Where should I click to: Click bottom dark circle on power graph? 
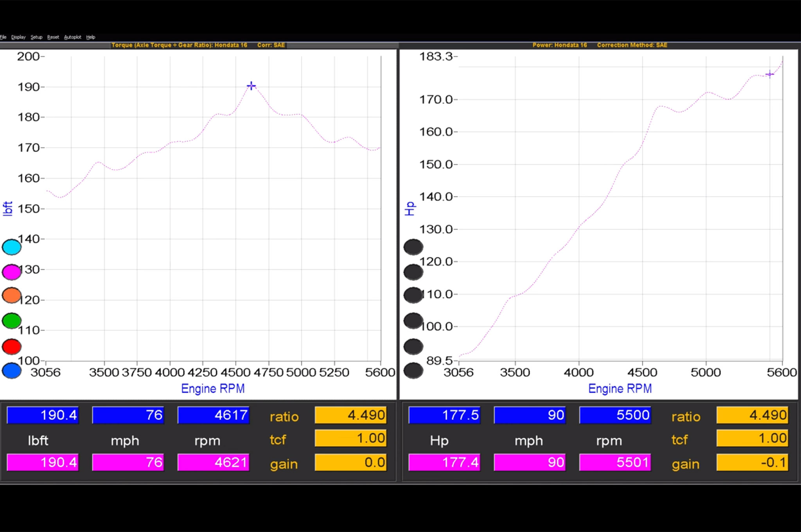click(413, 371)
